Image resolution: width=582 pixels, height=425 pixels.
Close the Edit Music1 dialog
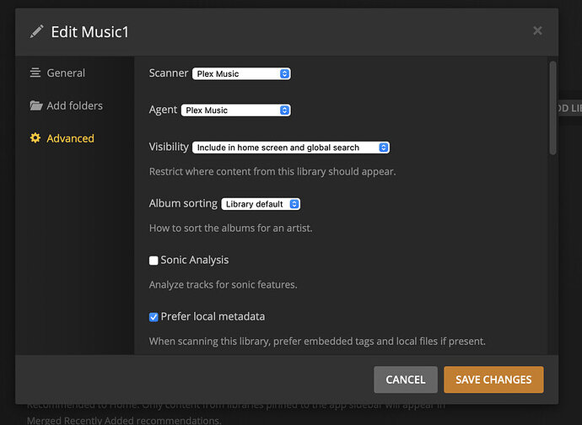pyautogui.click(x=537, y=31)
